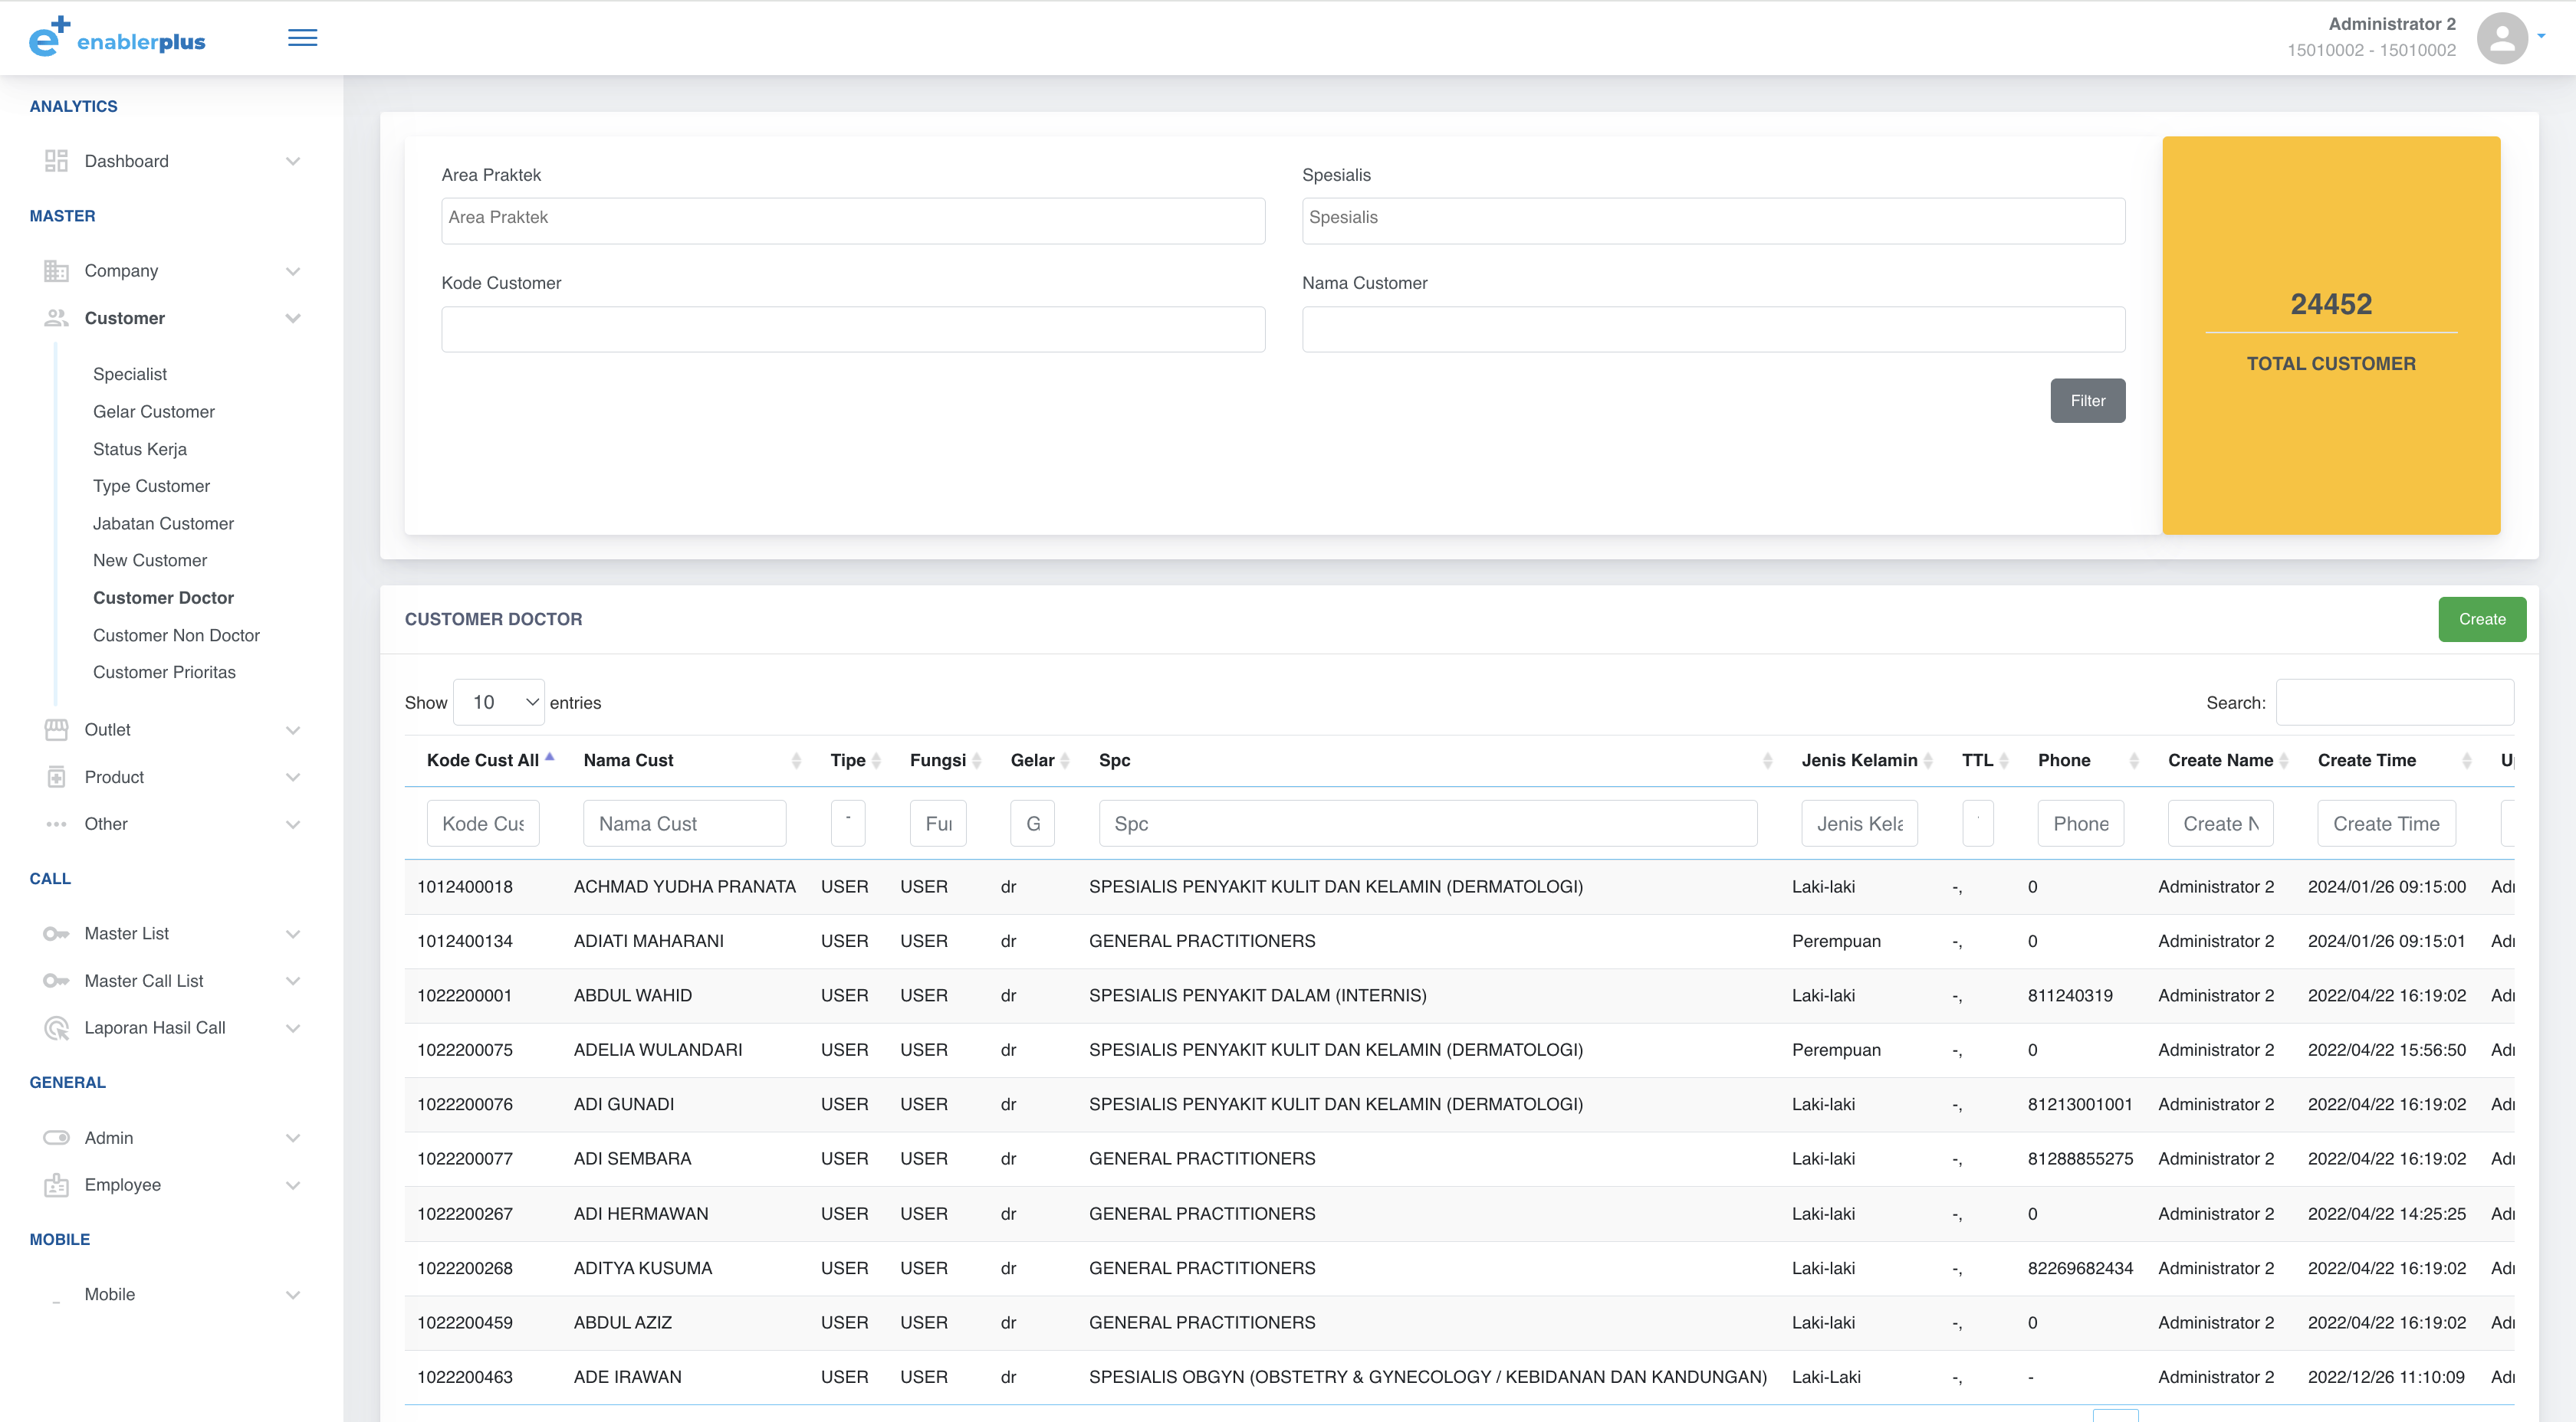Click the Nama Customer filter input
Image resolution: width=2576 pixels, height=1422 pixels.
pos(1713,329)
